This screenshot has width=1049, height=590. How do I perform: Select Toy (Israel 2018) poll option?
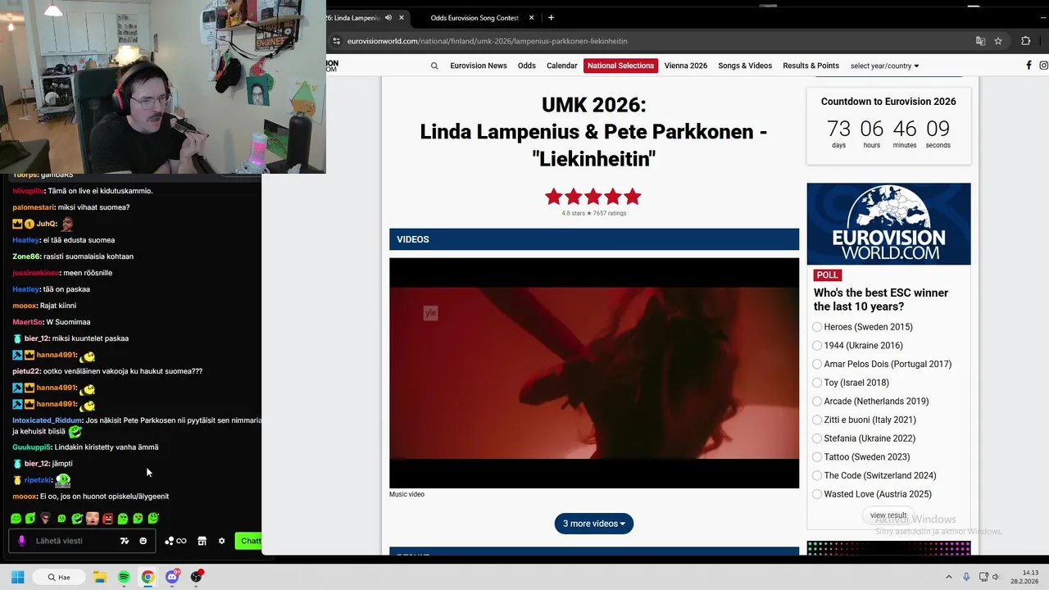[x=817, y=383]
